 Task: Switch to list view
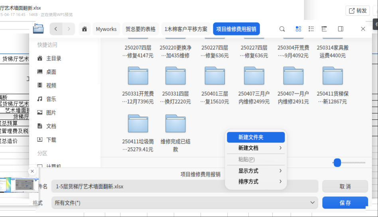click(311, 29)
